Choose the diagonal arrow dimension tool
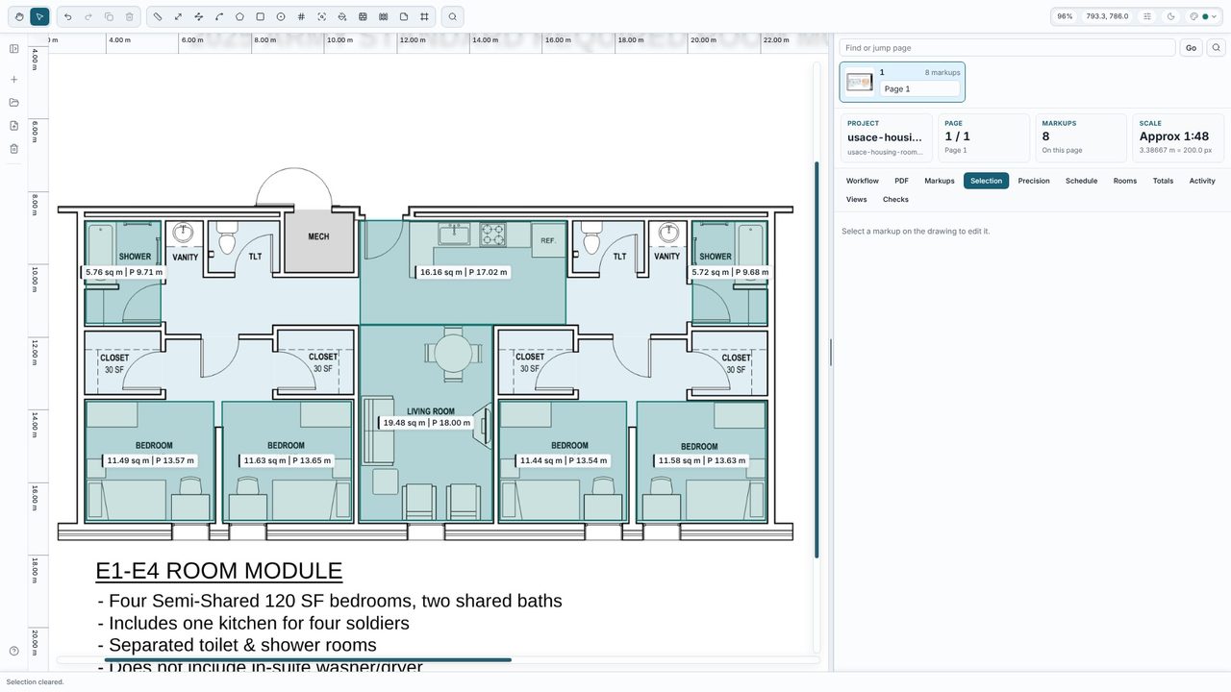Image resolution: width=1231 pixels, height=692 pixels. pyautogui.click(x=179, y=16)
